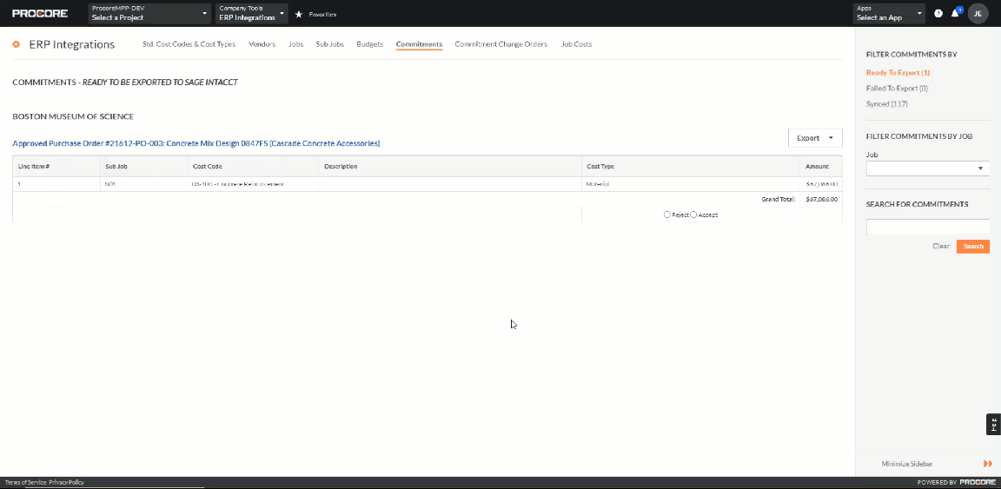Open the Select a Project dropdown
Viewport: 1001px width, 489px height.
click(149, 14)
